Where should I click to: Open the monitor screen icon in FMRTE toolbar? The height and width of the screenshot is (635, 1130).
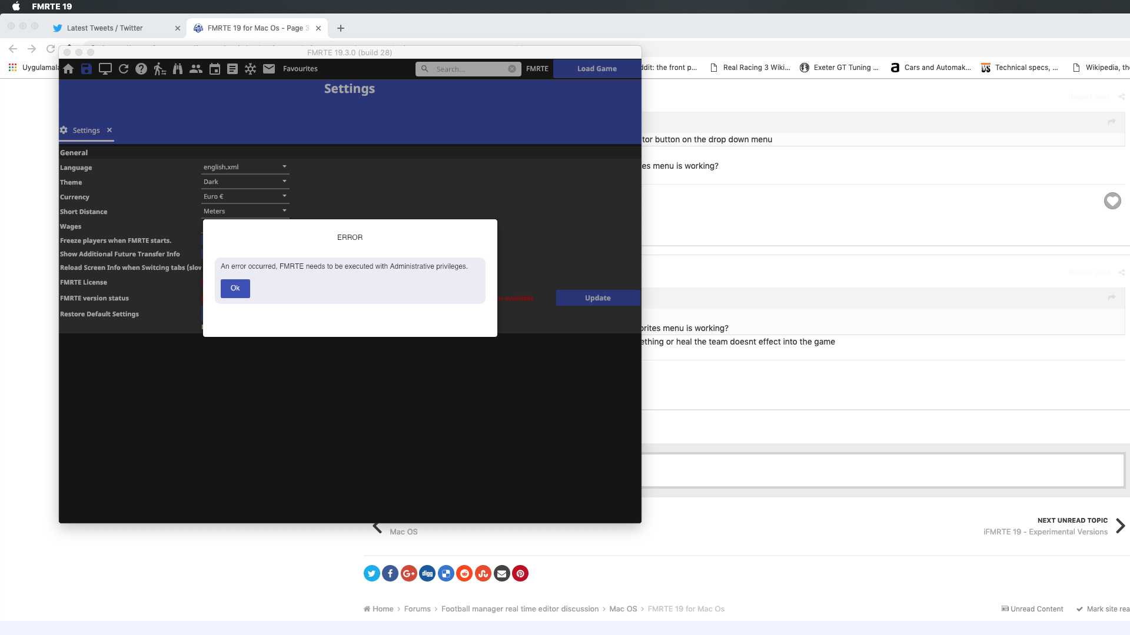tap(105, 69)
